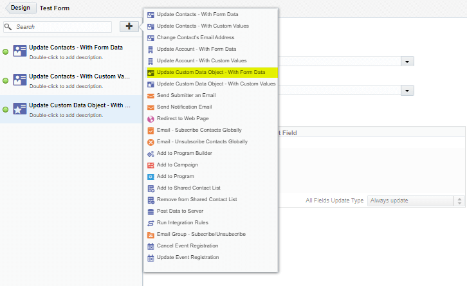Screen dimensions: 467x286
Task: Click the Field column header
Action: pyautogui.click(x=288, y=133)
